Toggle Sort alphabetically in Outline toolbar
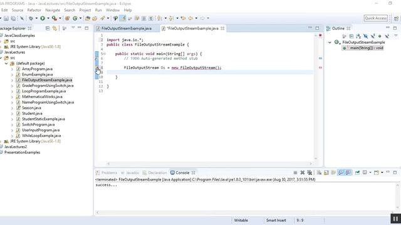 coord(358,36)
